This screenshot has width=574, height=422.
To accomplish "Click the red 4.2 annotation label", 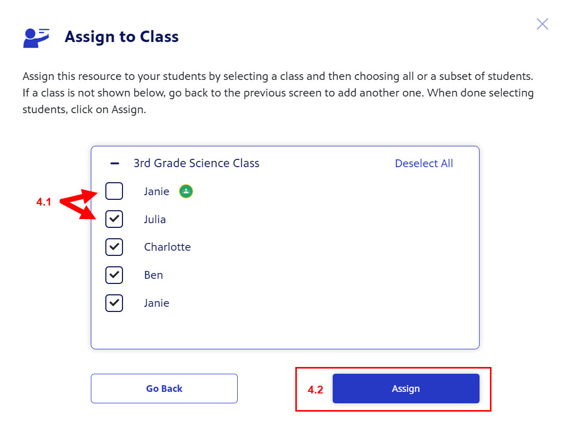I will point(315,390).
